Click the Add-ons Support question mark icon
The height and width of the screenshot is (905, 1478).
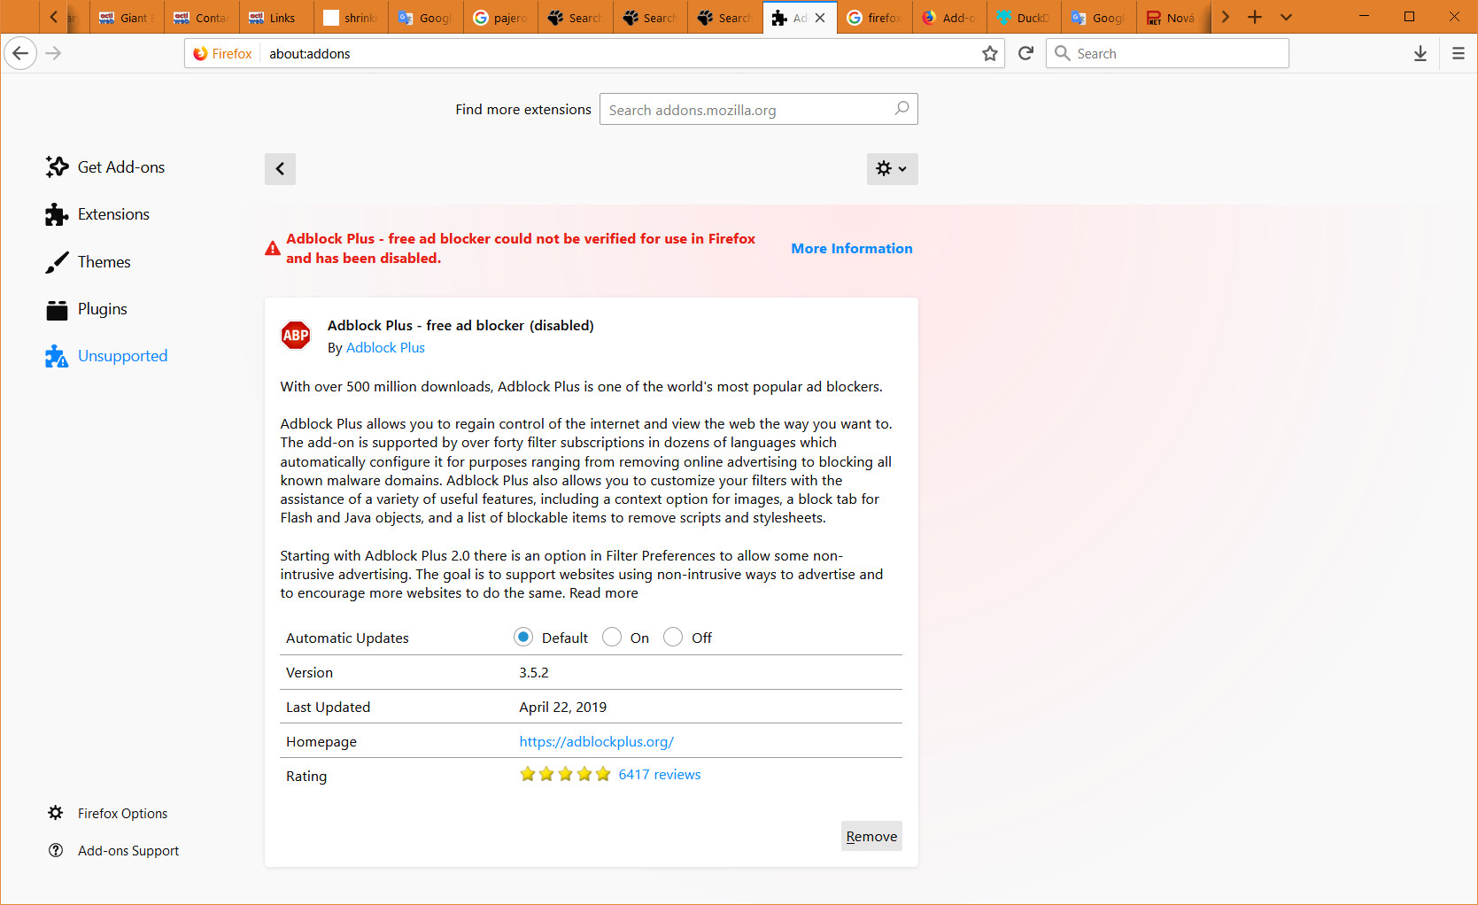(x=56, y=850)
